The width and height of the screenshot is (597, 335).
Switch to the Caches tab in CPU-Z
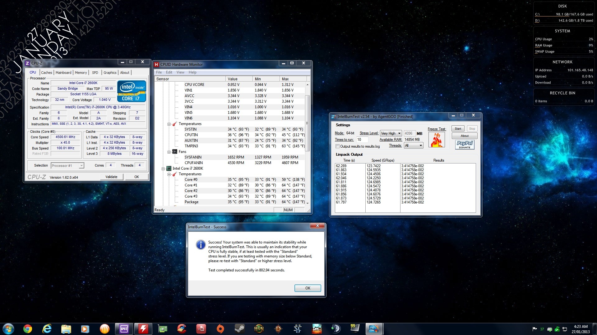[x=47, y=73]
